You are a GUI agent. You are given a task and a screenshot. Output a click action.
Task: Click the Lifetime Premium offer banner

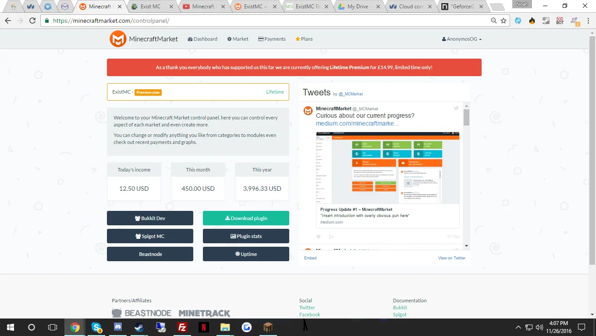[294, 67]
